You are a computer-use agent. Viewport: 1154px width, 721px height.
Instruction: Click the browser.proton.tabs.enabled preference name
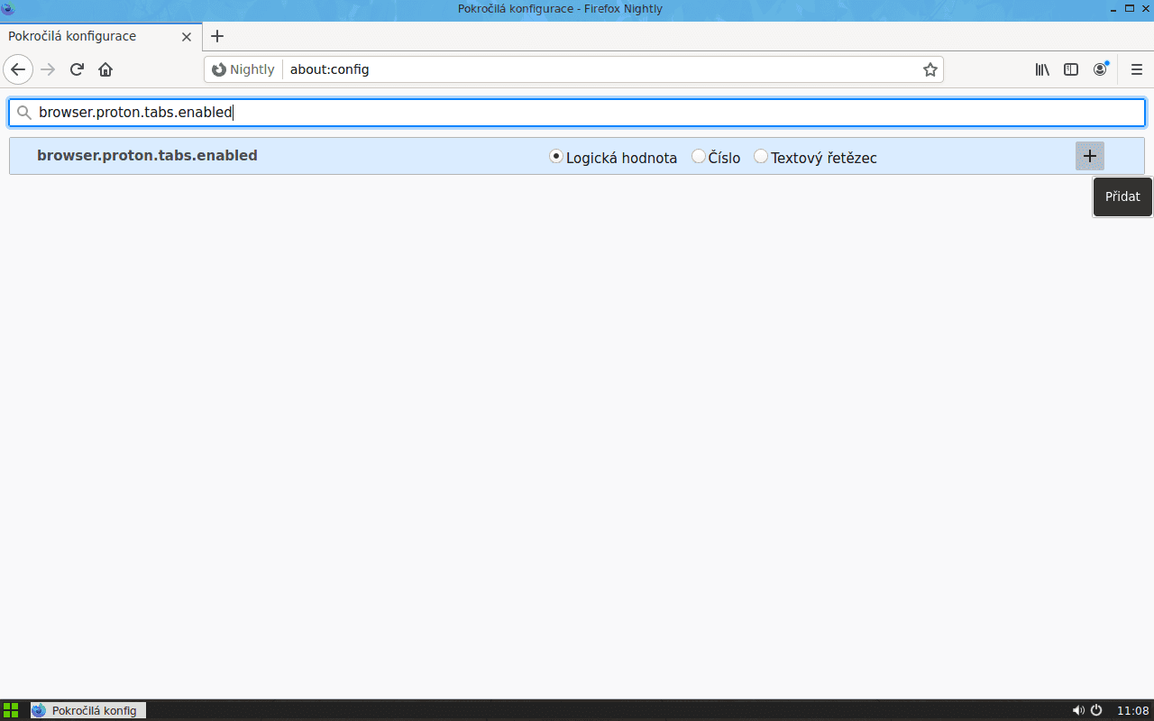pyautogui.click(x=147, y=156)
